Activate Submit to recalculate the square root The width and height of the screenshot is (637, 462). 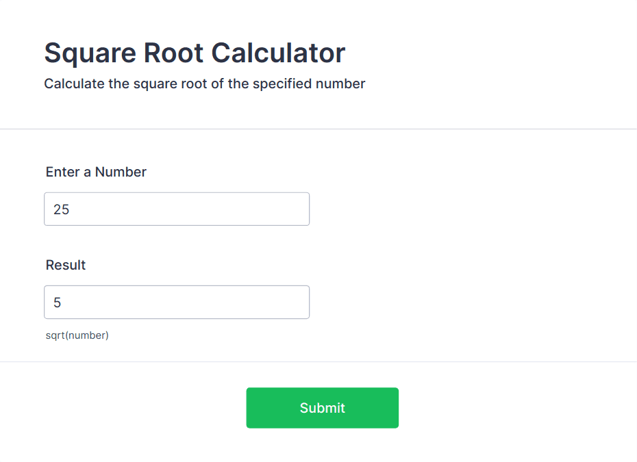[322, 407]
